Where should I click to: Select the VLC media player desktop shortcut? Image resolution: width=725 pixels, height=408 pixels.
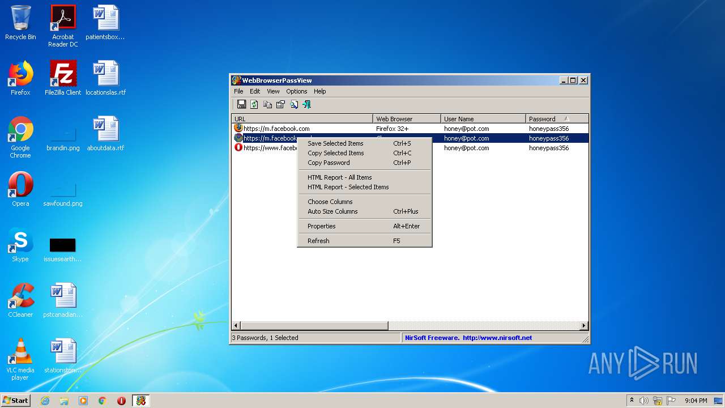tap(20, 360)
